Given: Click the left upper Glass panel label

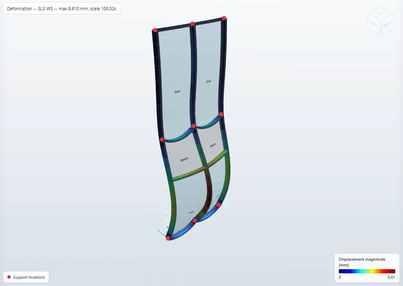Looking at the screenshot, I should tap(177, 92).
